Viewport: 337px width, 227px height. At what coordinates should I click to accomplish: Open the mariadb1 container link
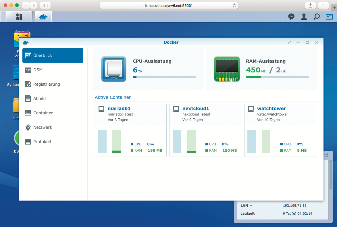pos(119,109)
